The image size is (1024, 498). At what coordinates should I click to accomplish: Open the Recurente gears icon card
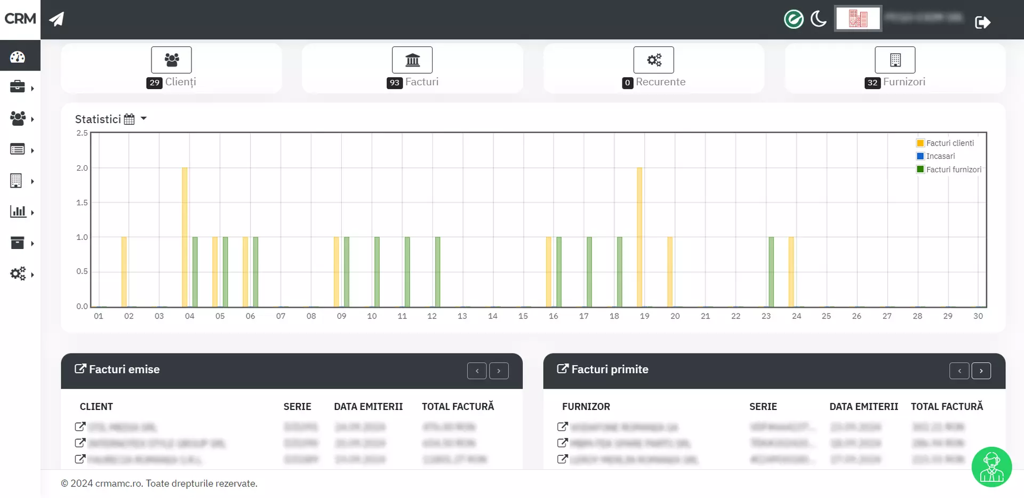653,60
